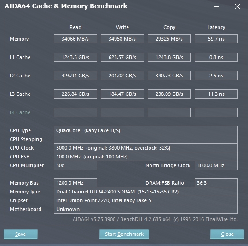Click Chipset Intel Union Point Z270 field
Screen dimensions: 248x246
(x=146, y=200)
